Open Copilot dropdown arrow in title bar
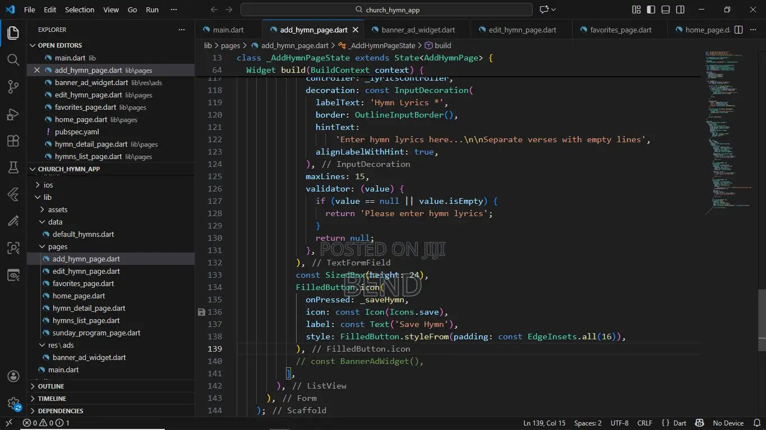 (553, 10)
